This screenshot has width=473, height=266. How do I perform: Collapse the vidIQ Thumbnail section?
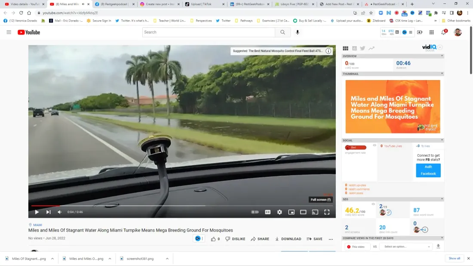tap(442, 74)
